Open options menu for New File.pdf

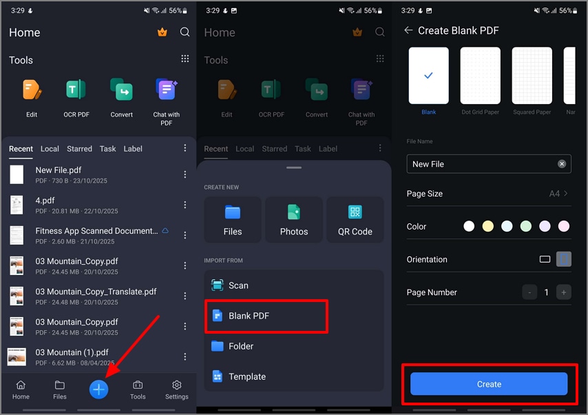(184, 174)
